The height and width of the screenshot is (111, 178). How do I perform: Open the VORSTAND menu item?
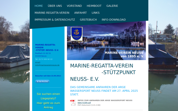pos(74,6)
